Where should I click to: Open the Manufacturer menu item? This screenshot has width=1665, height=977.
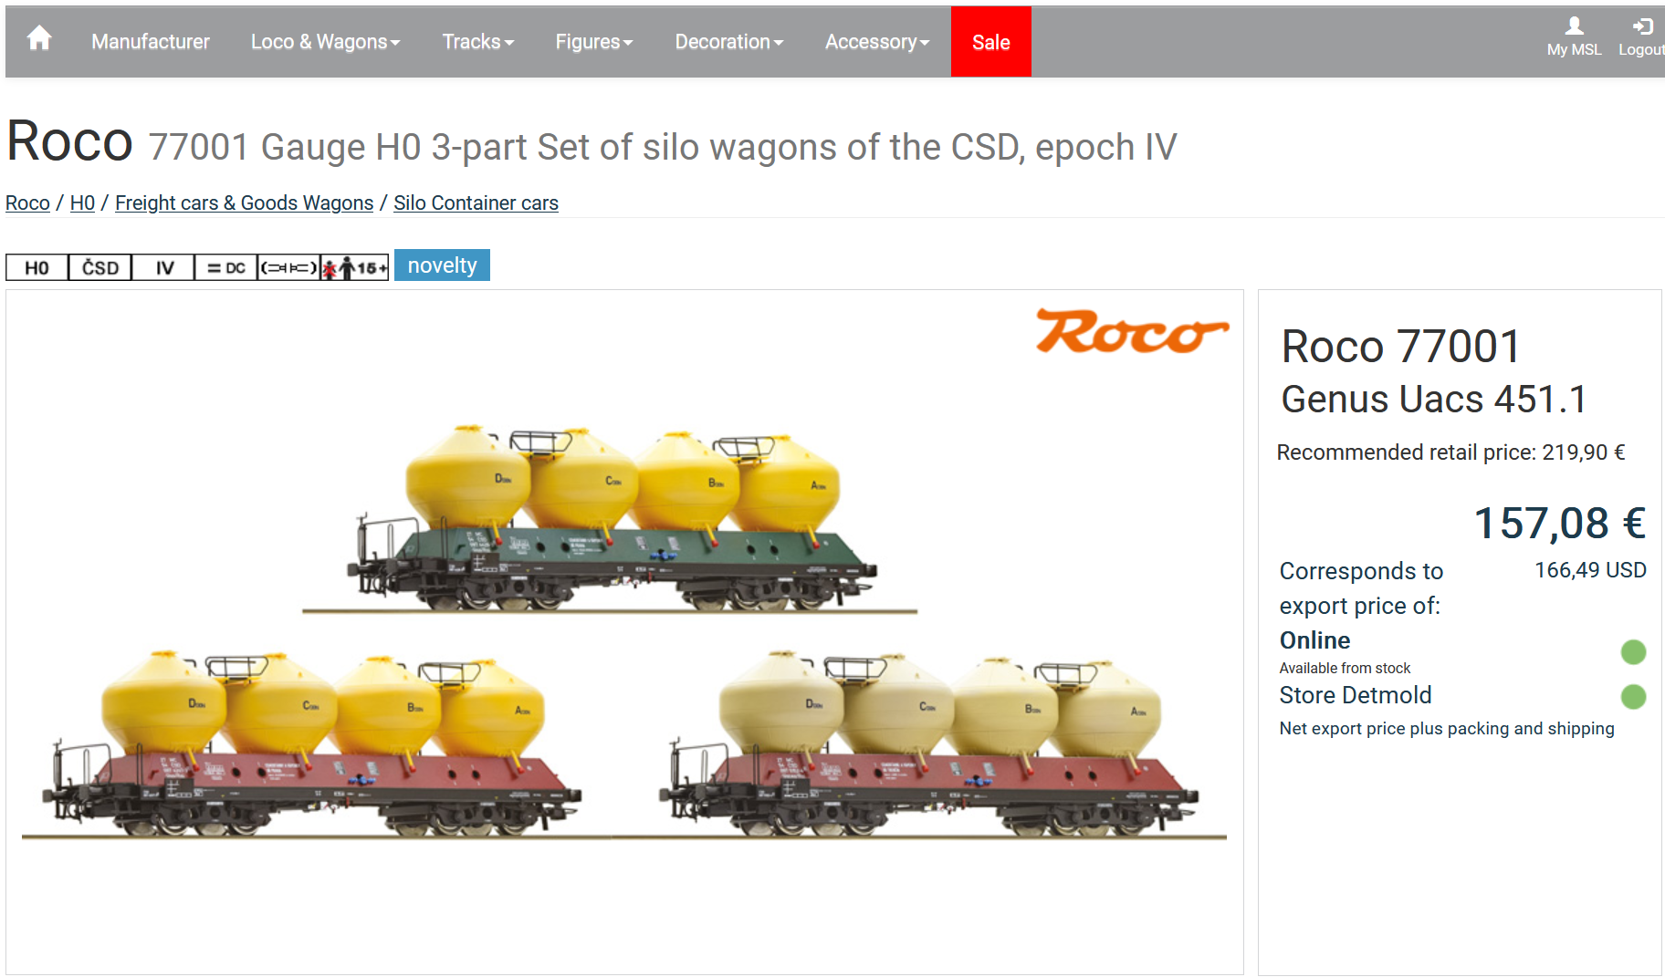point(151,42)
